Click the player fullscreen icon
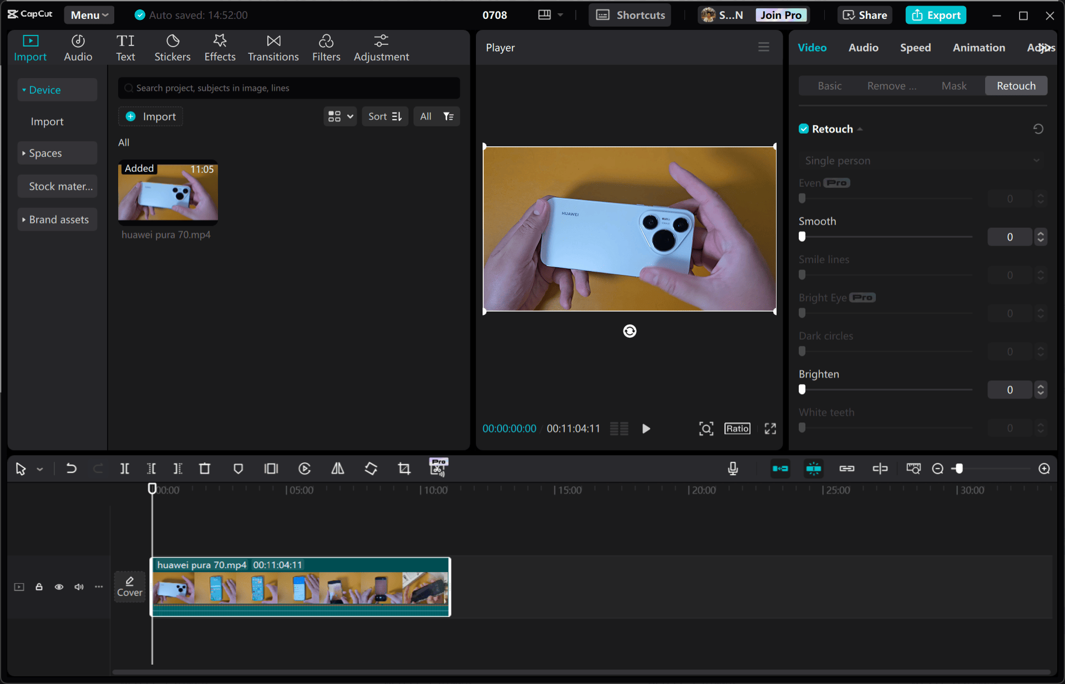Image resolution: width=1065 pixels, height=684 pixels. pyautogui.click(x=770, y=428)
